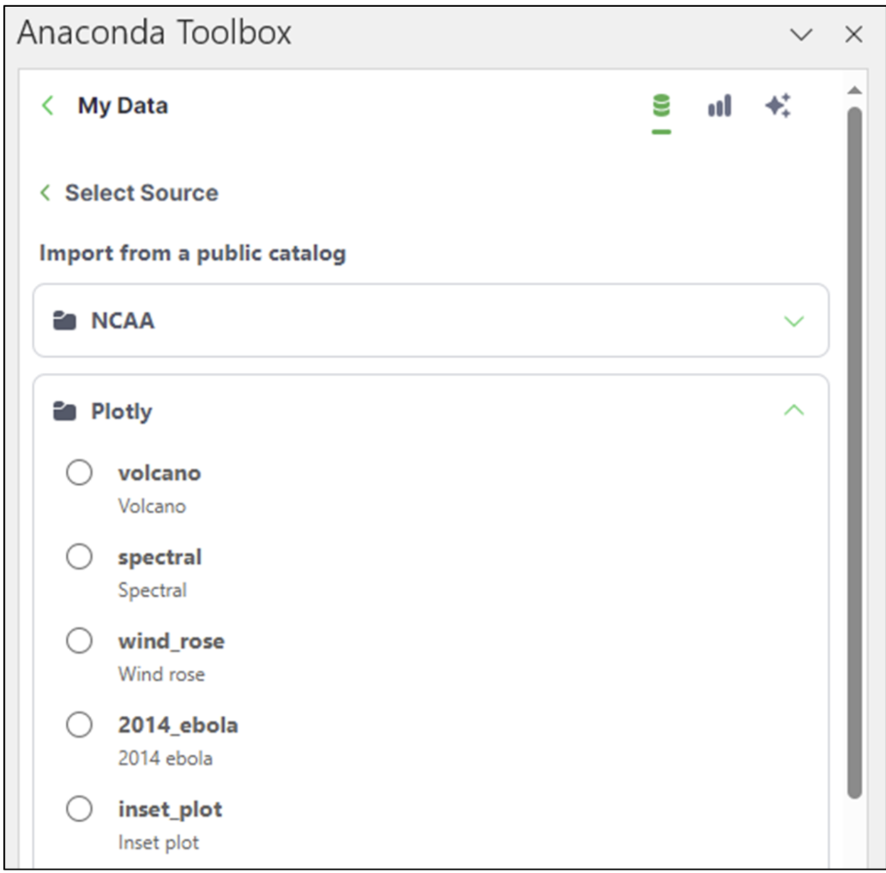The image size is (886, 873).
Task: Click the Plotly folder icon
Action: pyautogui.click(x=64, y=412)
